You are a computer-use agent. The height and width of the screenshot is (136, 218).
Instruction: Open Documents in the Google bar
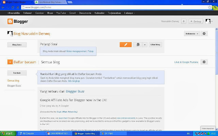(85, 13)
